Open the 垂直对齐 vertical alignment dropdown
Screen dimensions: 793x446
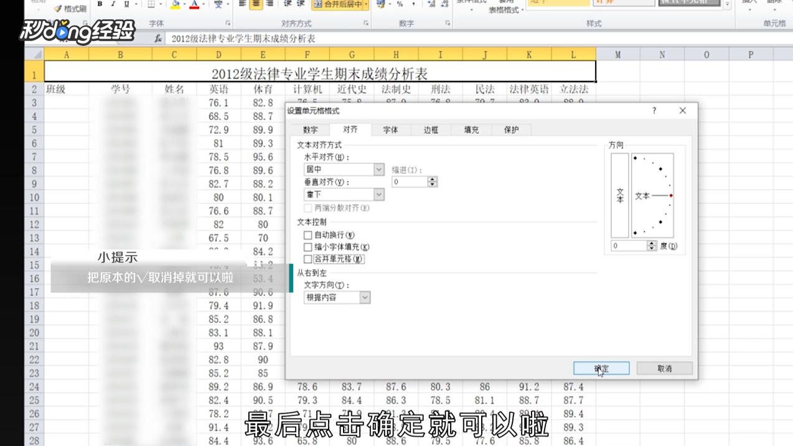[x=378, y=194]
